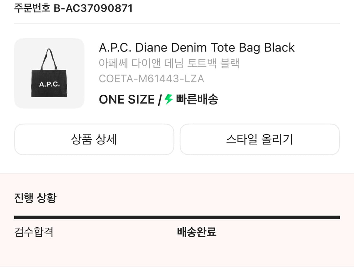Click the A.P.C. logo on the bag image

(x=49, y=84)
